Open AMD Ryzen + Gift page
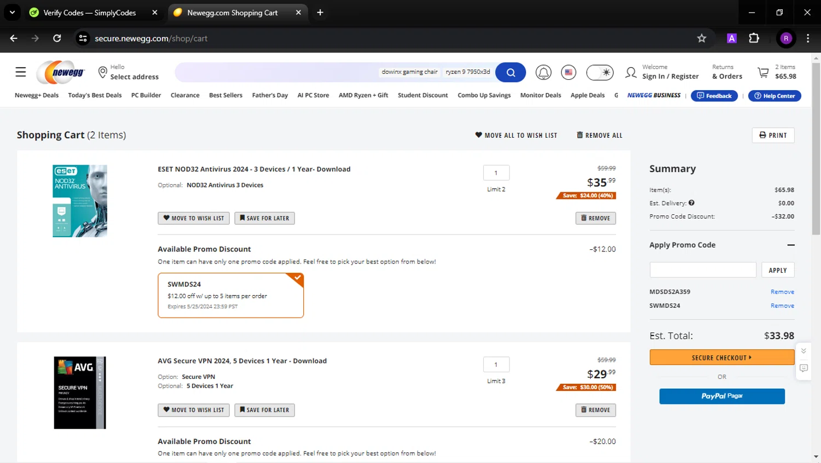The image size is (821, 463). (363, 95)
